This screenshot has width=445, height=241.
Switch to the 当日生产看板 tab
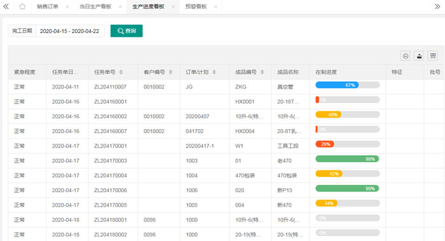(95, 6)
